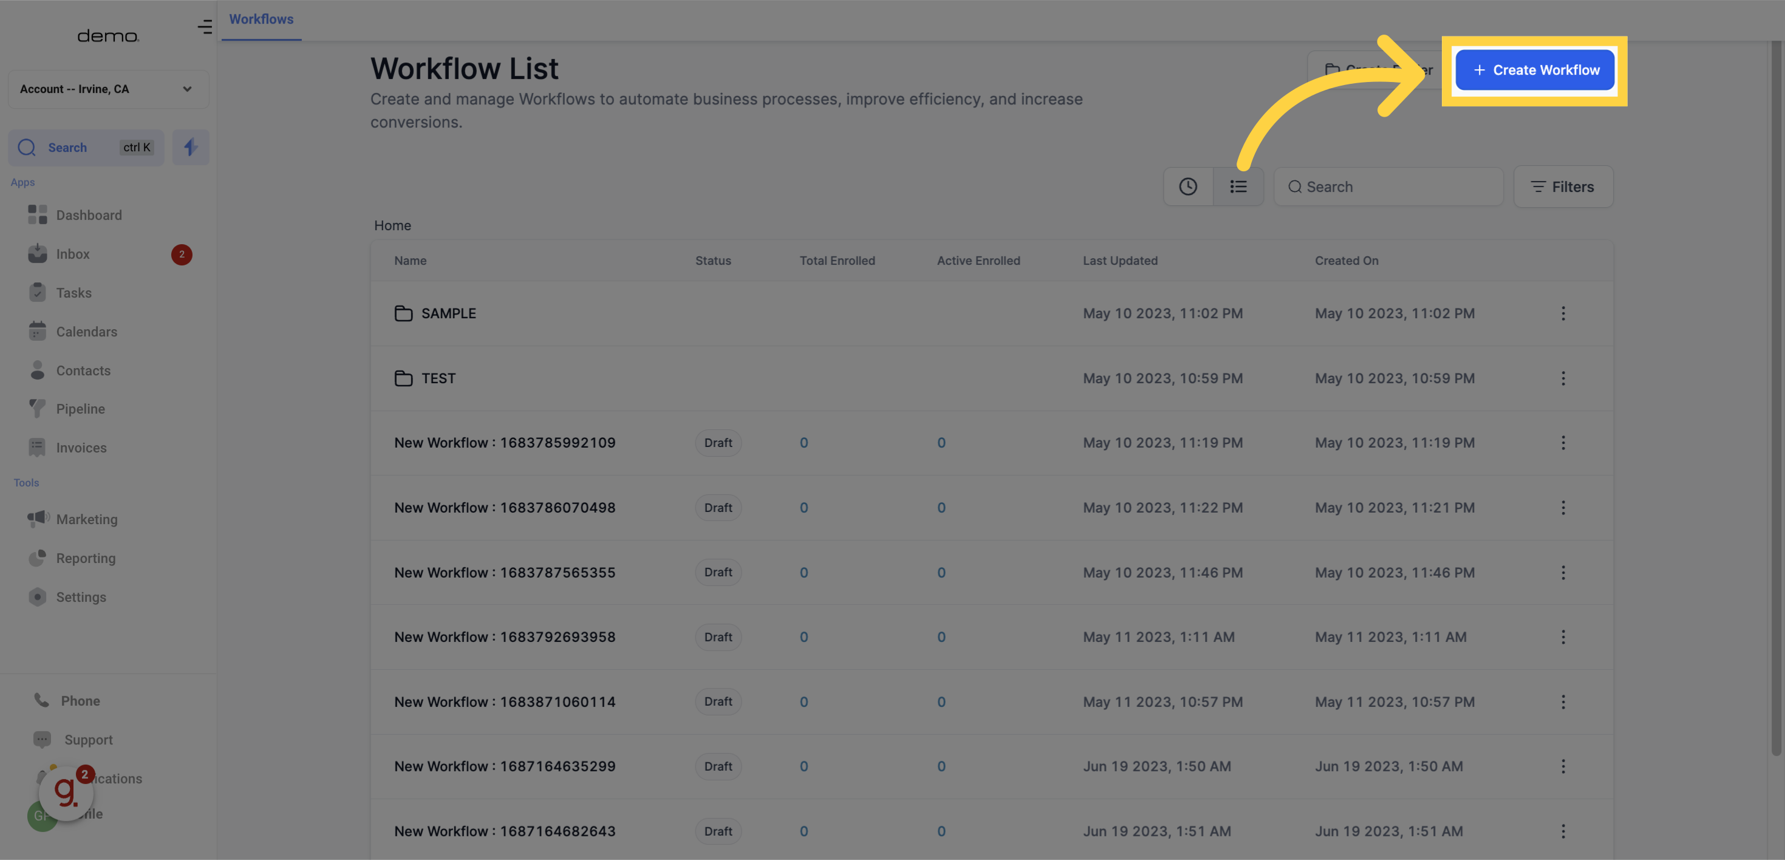Image resolution: width=1785 pixels, height=860 pixels.
Task: Click the Last Updated column header
Action: (x=1120, y=261)
